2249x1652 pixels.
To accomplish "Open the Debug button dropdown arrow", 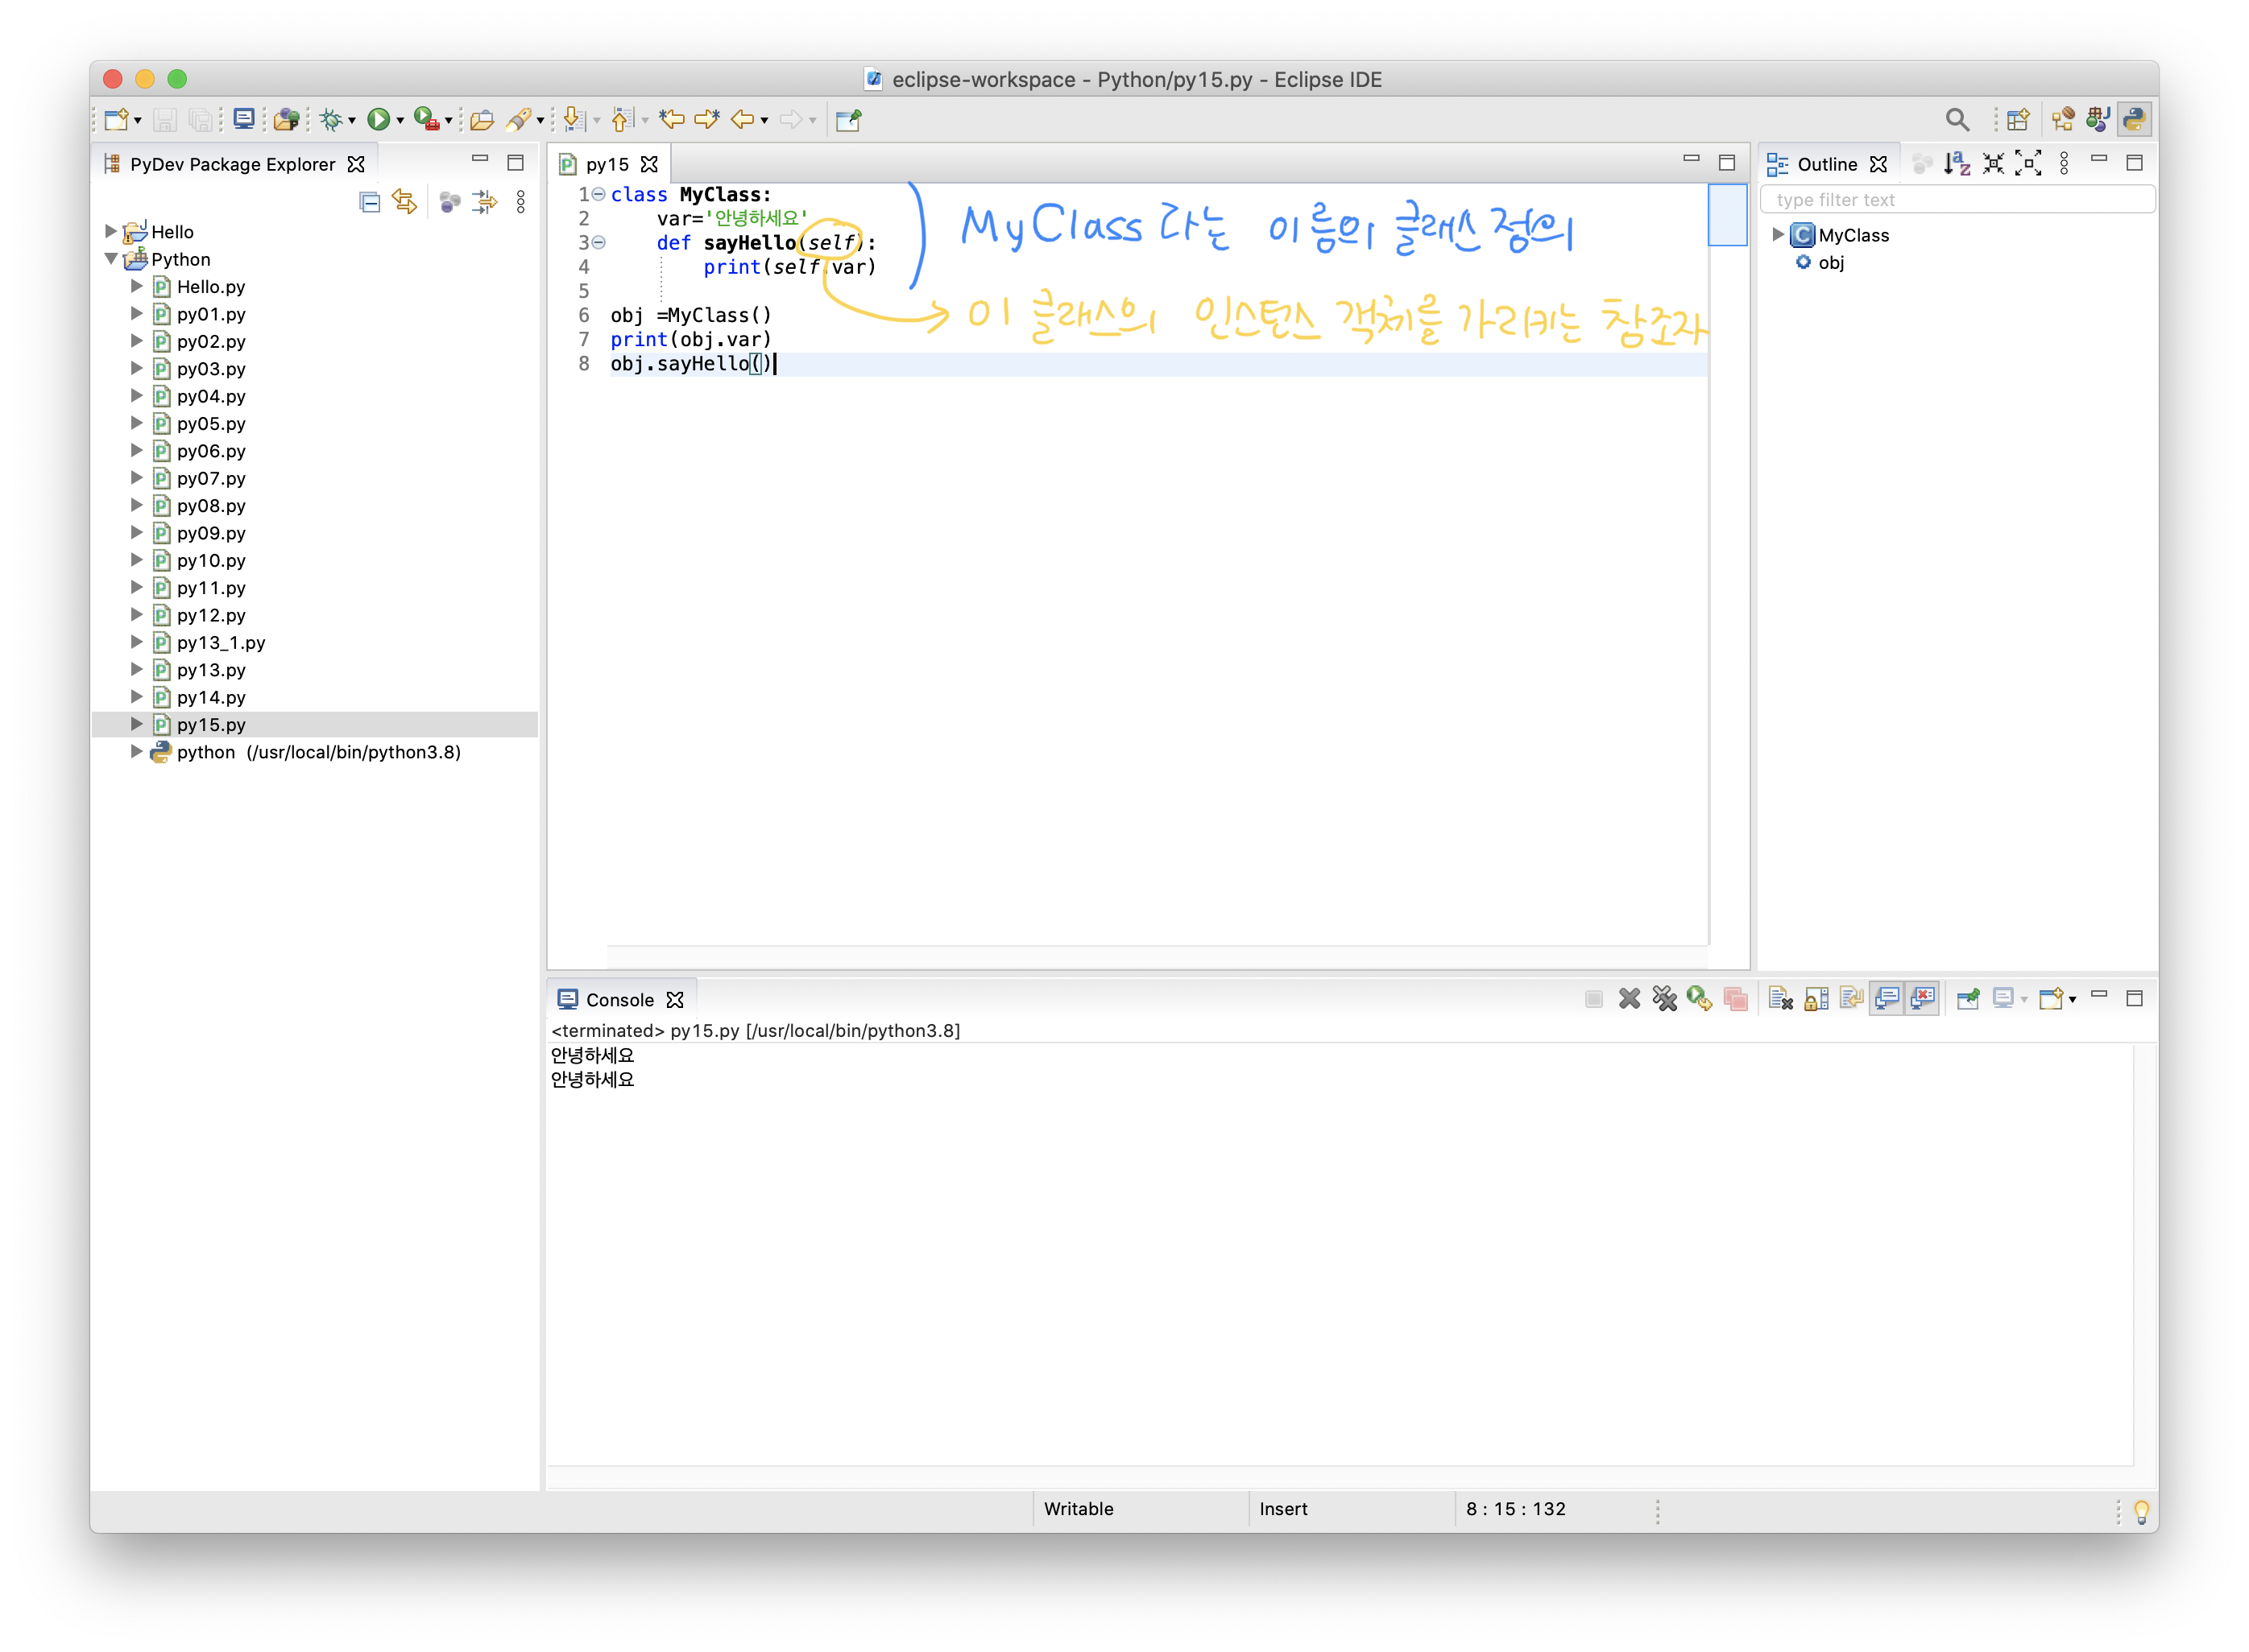I will click(x=352, y=121).
